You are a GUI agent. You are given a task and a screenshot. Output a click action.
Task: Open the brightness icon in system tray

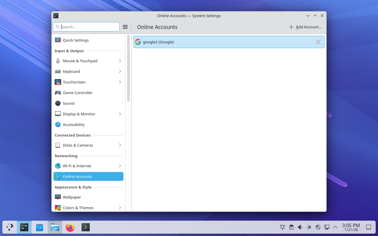click(309, 227)
